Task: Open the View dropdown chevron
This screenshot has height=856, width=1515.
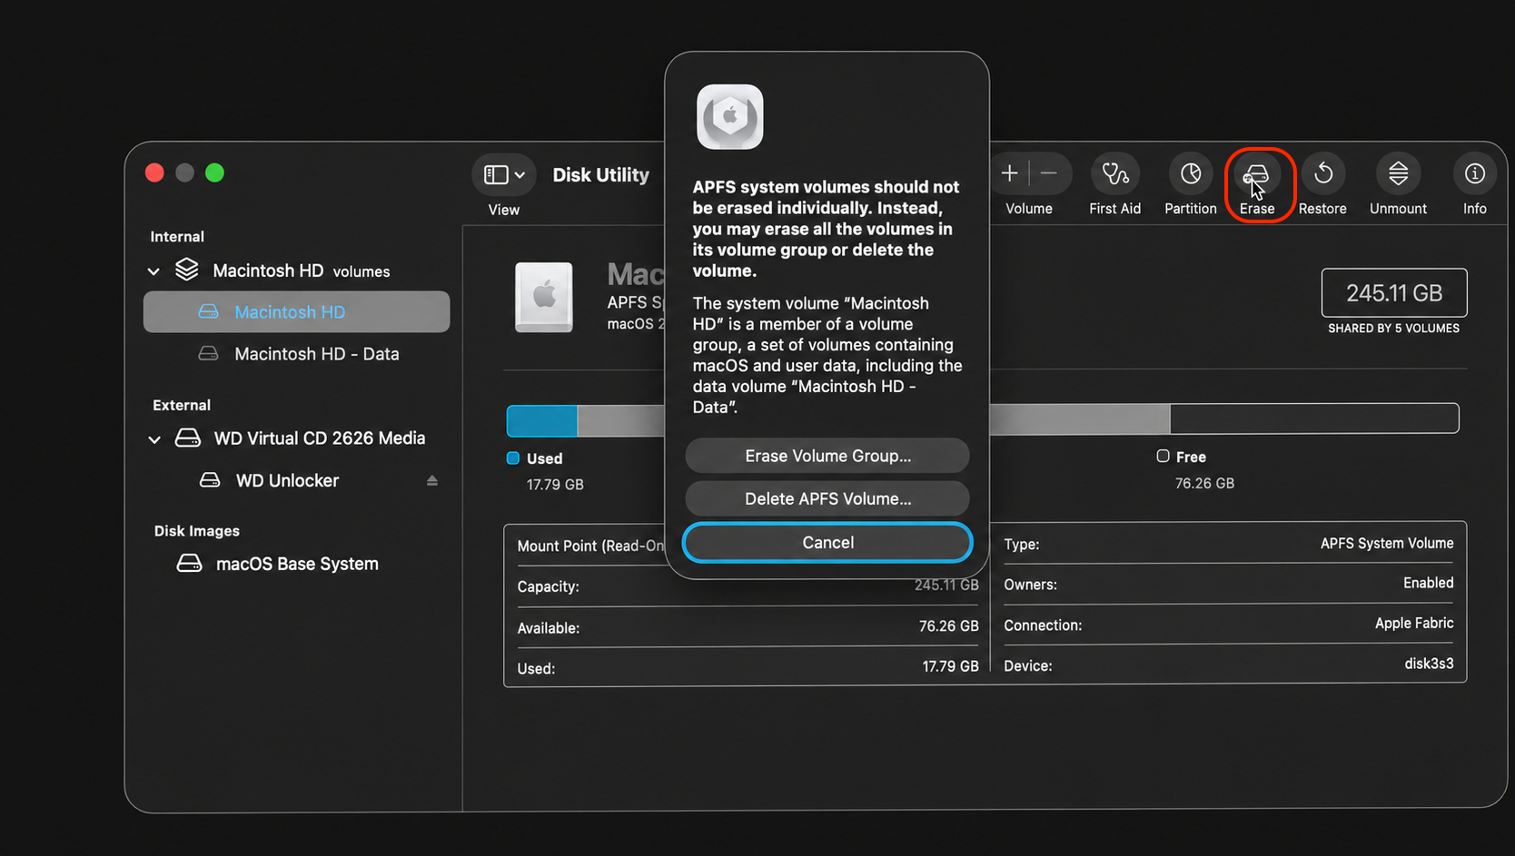Action: click(x=520, y=175)
